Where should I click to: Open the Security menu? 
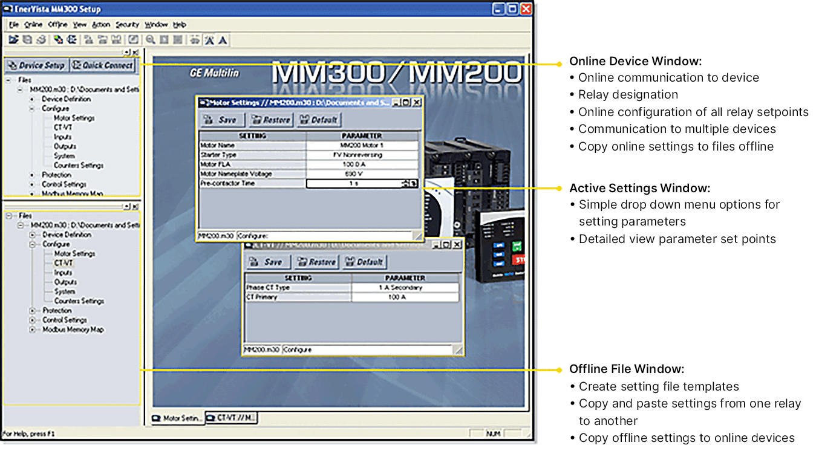pos(127,25)
